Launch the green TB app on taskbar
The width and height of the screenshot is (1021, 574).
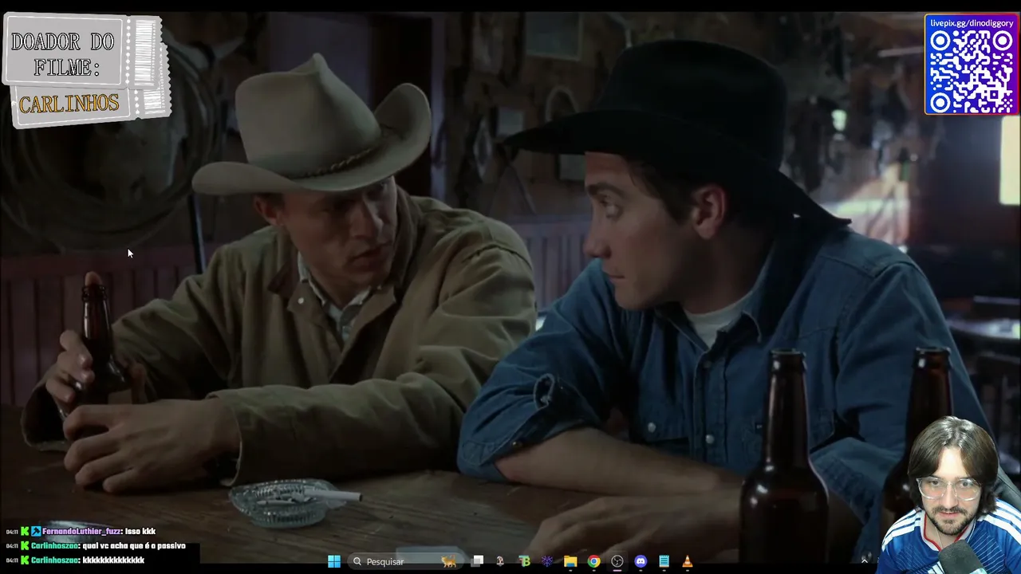[524, 561]
